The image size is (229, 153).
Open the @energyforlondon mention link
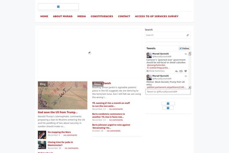156,65
